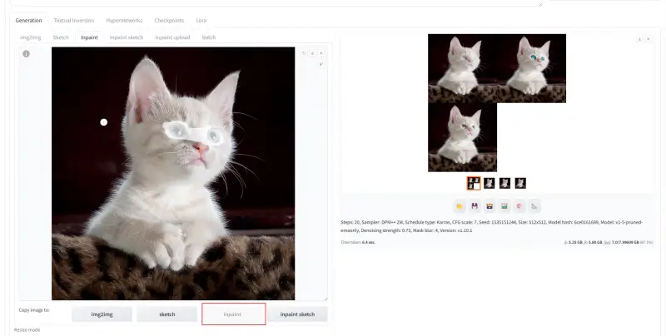Switch to the Inpaint upload sub-tab

pyautogui.click(x=172, y=37)
